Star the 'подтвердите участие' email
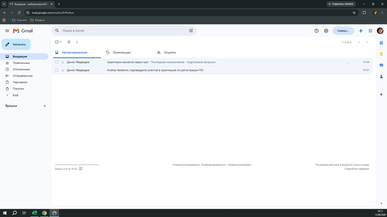The width and height of the screenshot is (387, 217). point(63,70)
